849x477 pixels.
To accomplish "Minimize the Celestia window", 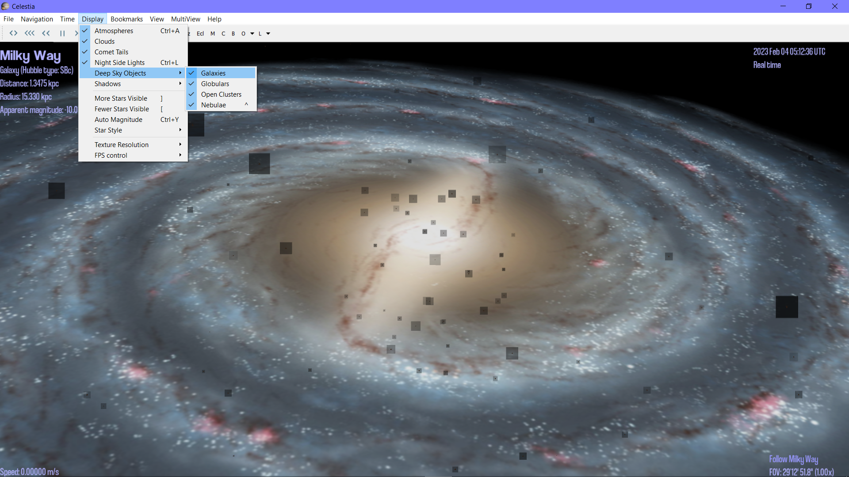I will pos(783,6).
